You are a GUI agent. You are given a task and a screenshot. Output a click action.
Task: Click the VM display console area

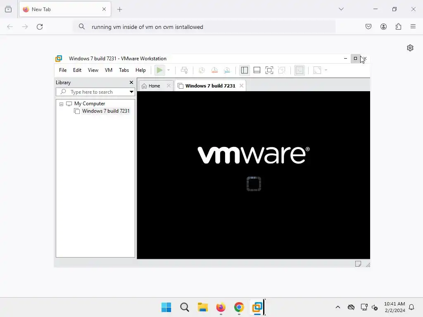(254, 175)
